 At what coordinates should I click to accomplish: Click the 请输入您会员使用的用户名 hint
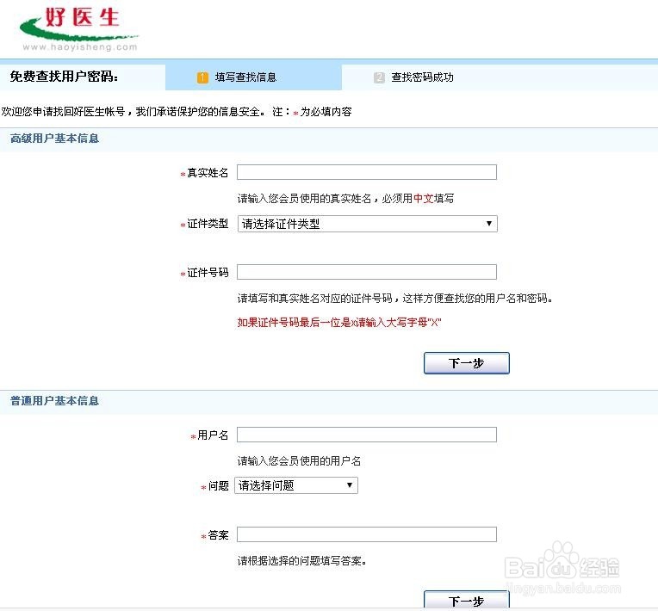(x=299, y=461)
